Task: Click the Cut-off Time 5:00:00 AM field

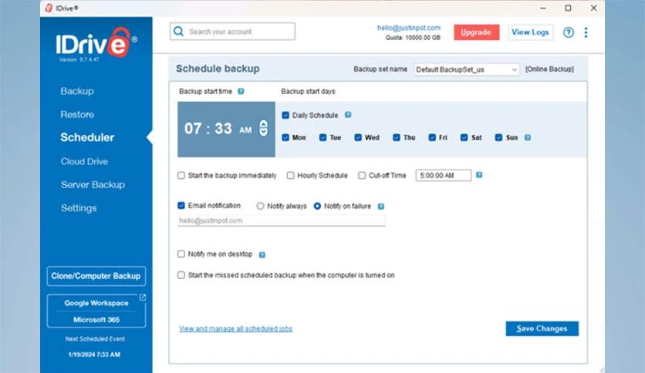Action: click(x=444, y=176)
